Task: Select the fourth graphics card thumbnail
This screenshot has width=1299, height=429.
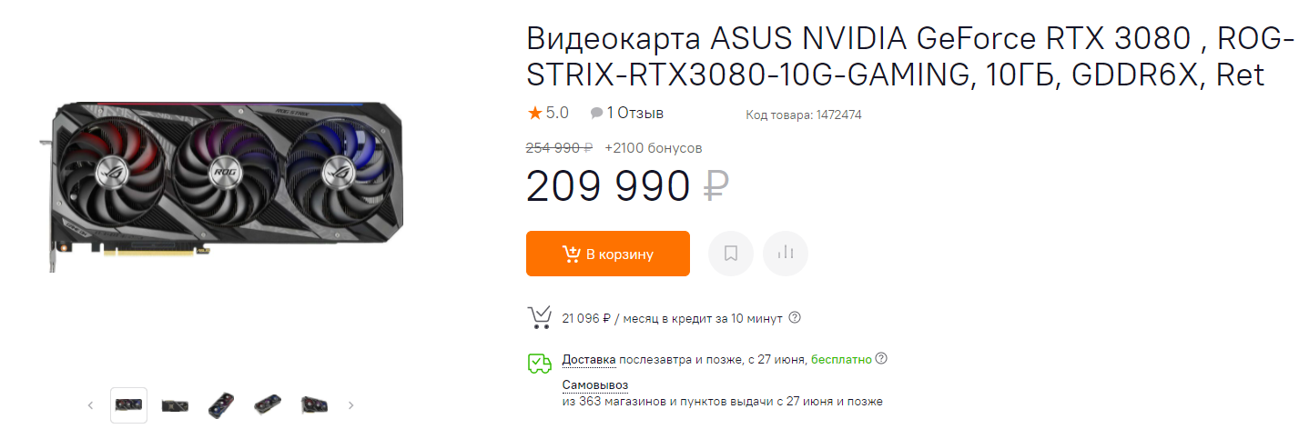Action: click(x=268, y=404)
